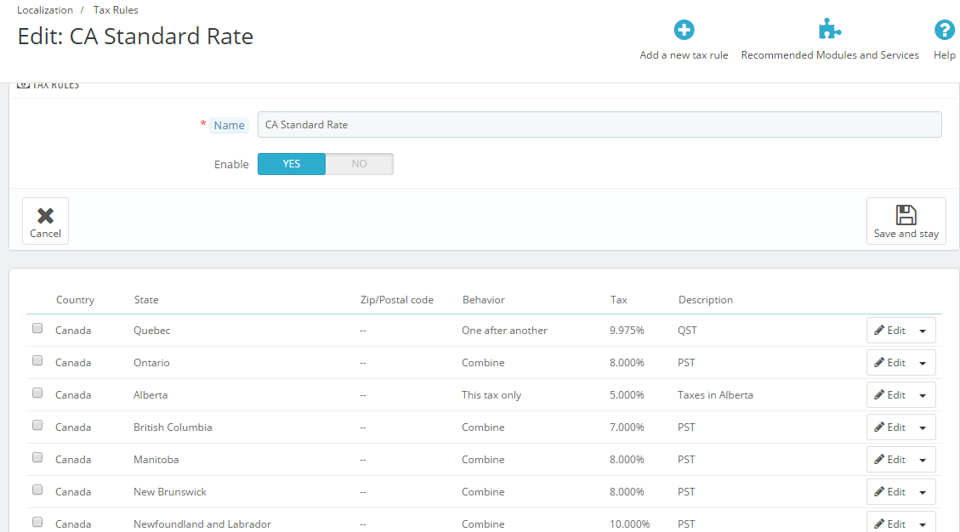This screenshot has height=532, width=960.
Task: Click the pencil Edit icon for Alberta
Action: click(880, 395)
